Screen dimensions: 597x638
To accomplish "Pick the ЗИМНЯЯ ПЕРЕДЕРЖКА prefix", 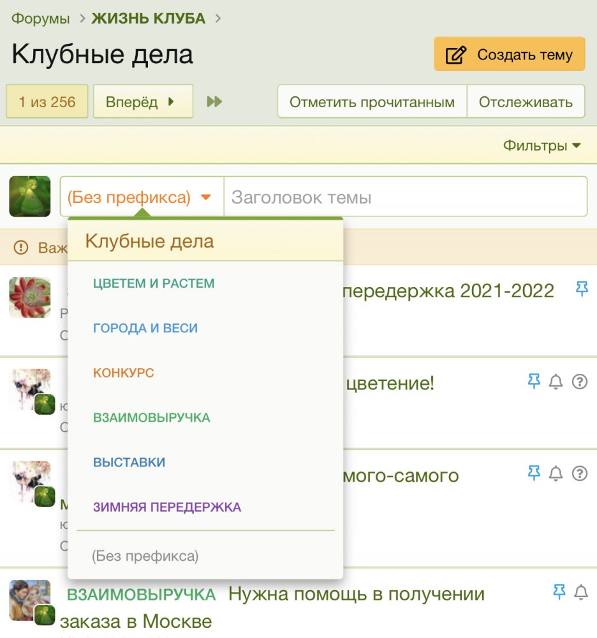I will (x=167, y=507).
